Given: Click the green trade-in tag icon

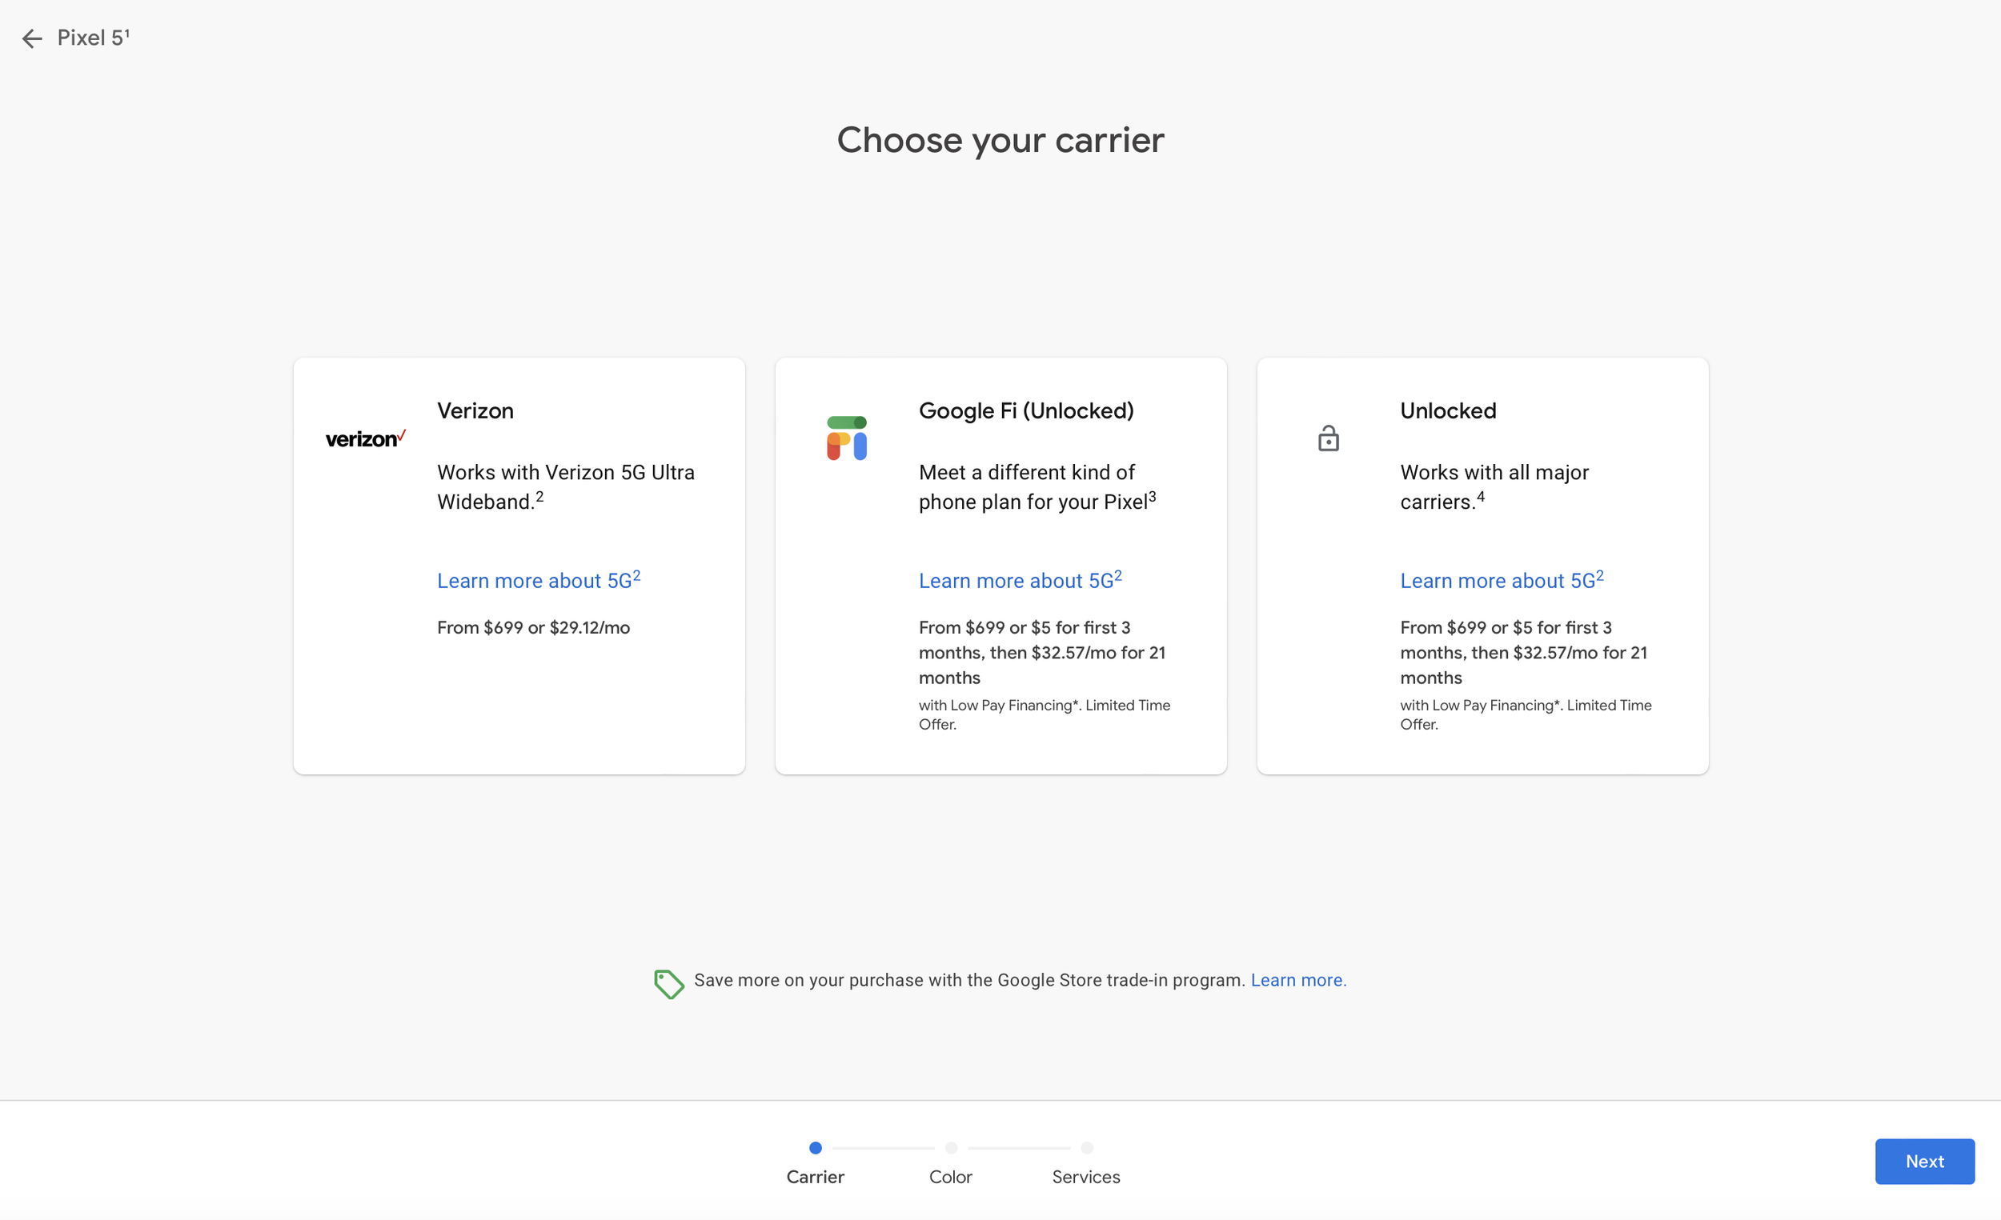Looking at the screenshot, I should pos(668,984).
